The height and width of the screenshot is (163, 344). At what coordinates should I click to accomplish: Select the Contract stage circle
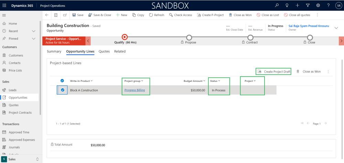click(x=250, y=38)
